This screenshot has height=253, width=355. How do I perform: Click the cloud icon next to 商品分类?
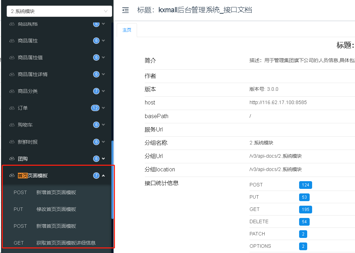[12, 91]
